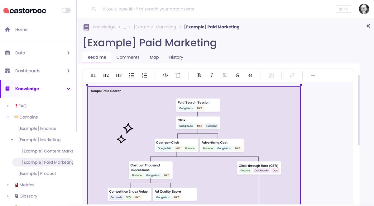Open [Example] Product page
374x206 pixels.
click(x=37, y=174)
